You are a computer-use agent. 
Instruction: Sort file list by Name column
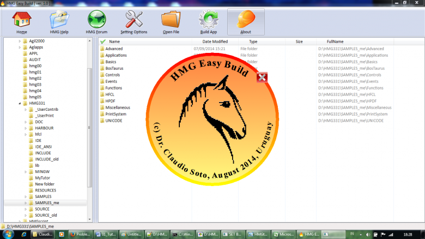(114, 41)
